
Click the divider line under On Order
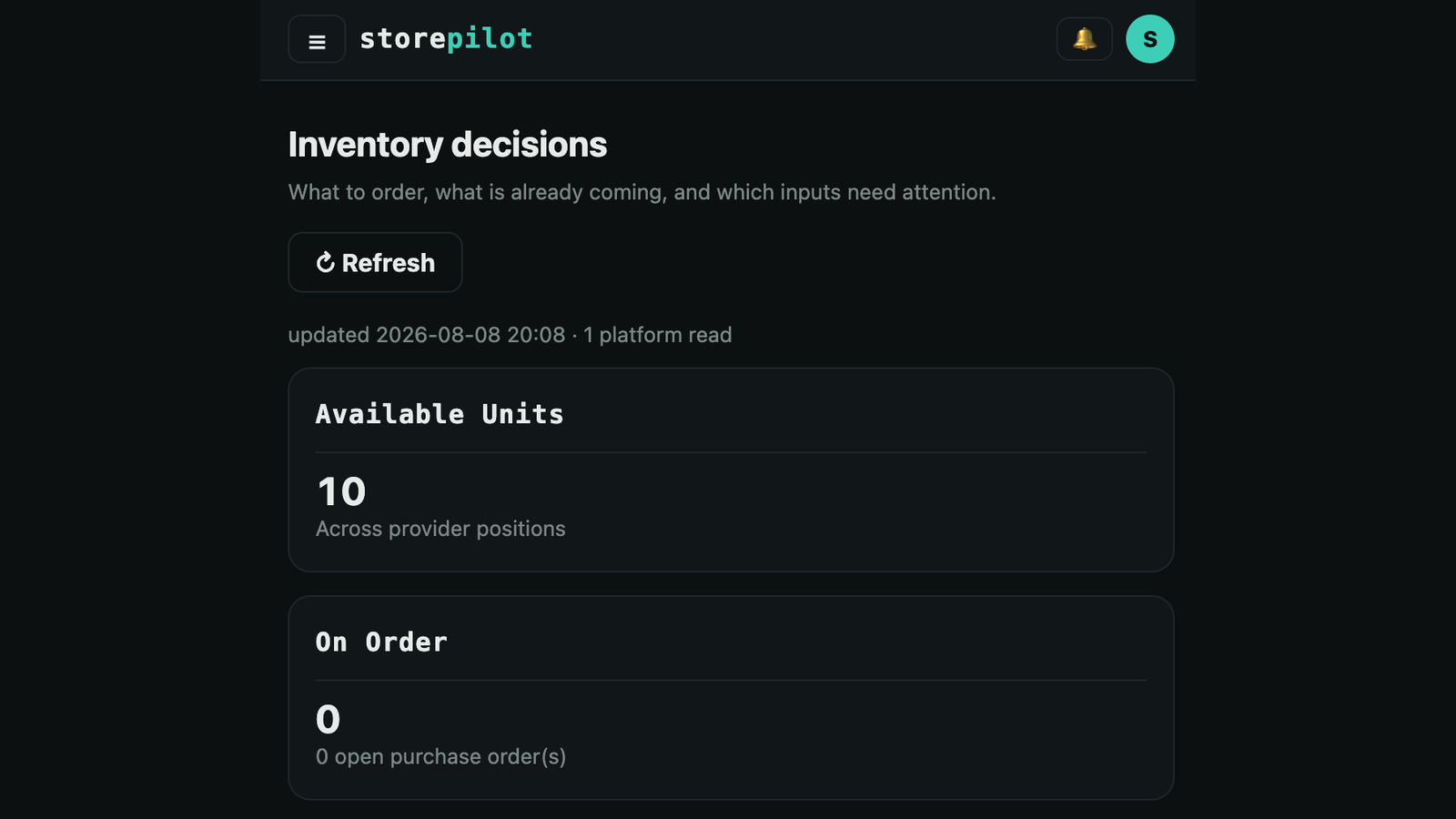click(731, 680)
